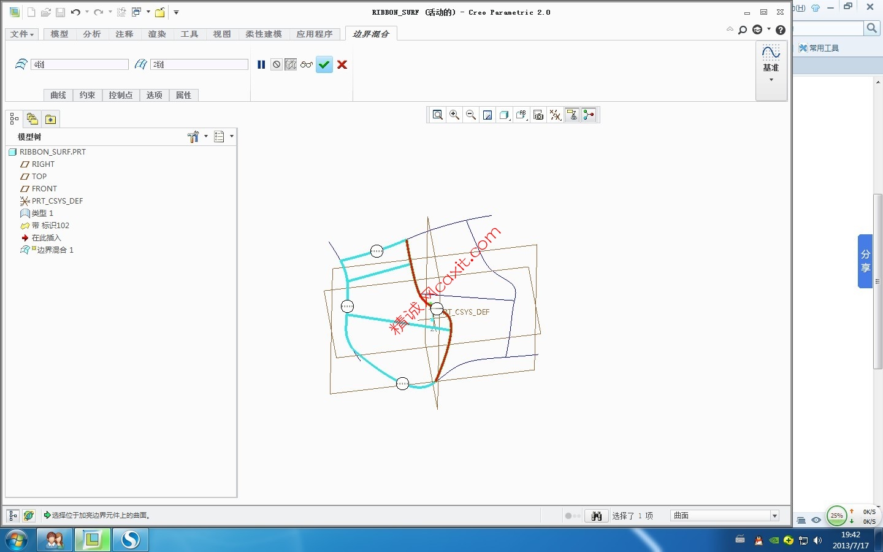The height and width of the screenshot is (552, 883).
Task: Click the first direction curves collector field
Action: [x=80, y=64]
